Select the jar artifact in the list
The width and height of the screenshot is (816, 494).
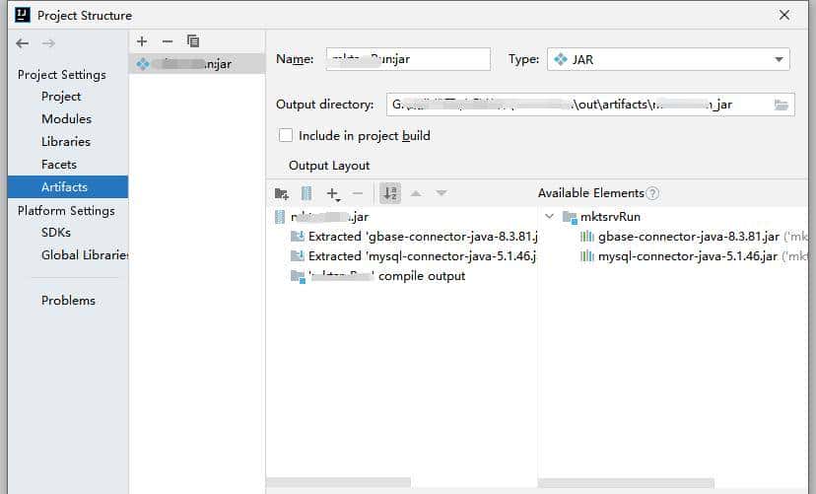[x=197, y=64]
